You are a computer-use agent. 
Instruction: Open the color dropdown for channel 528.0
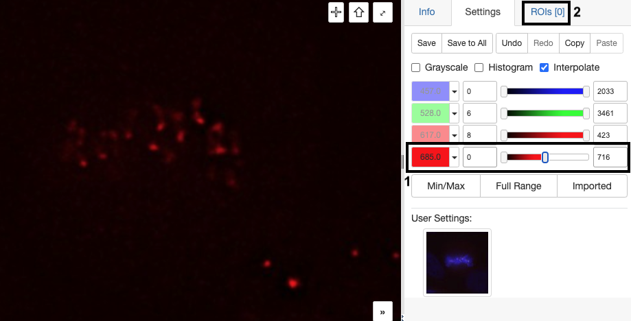pyautogui.click(x=455, y=113)
